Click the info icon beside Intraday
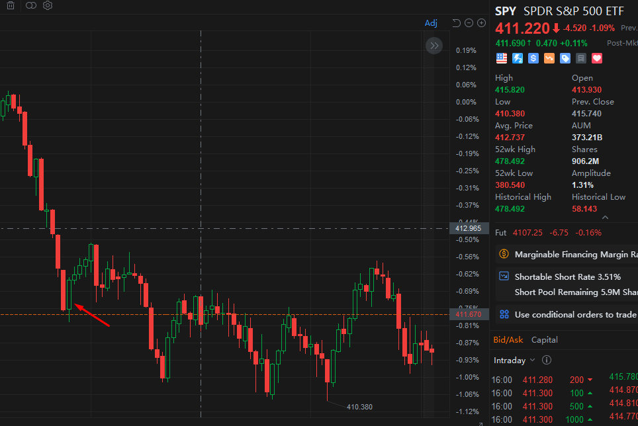 tap(547, 360)
